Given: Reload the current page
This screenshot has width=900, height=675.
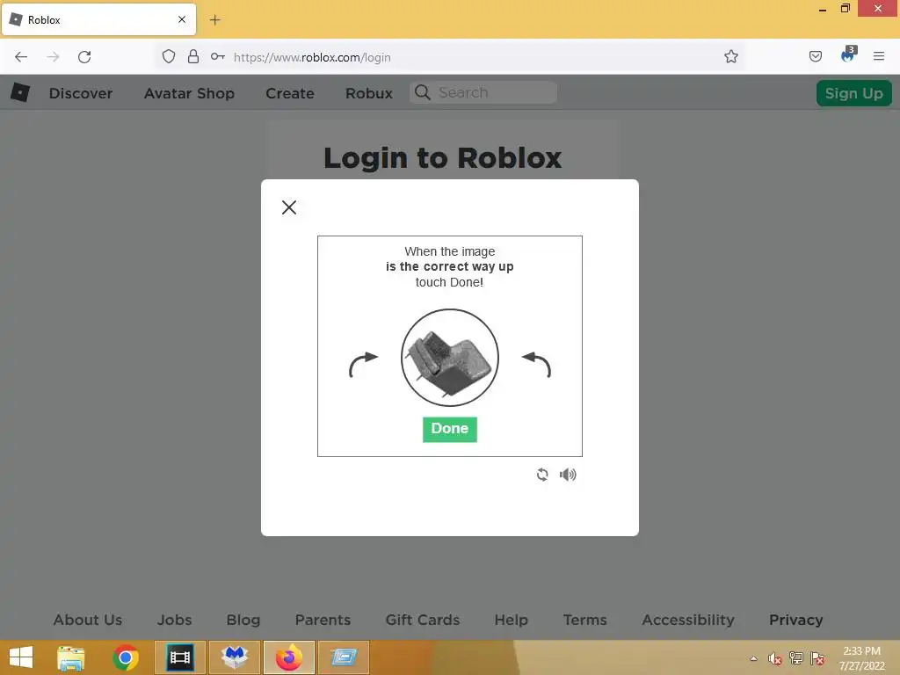Looking at the screenshot, I should point(84,57).
